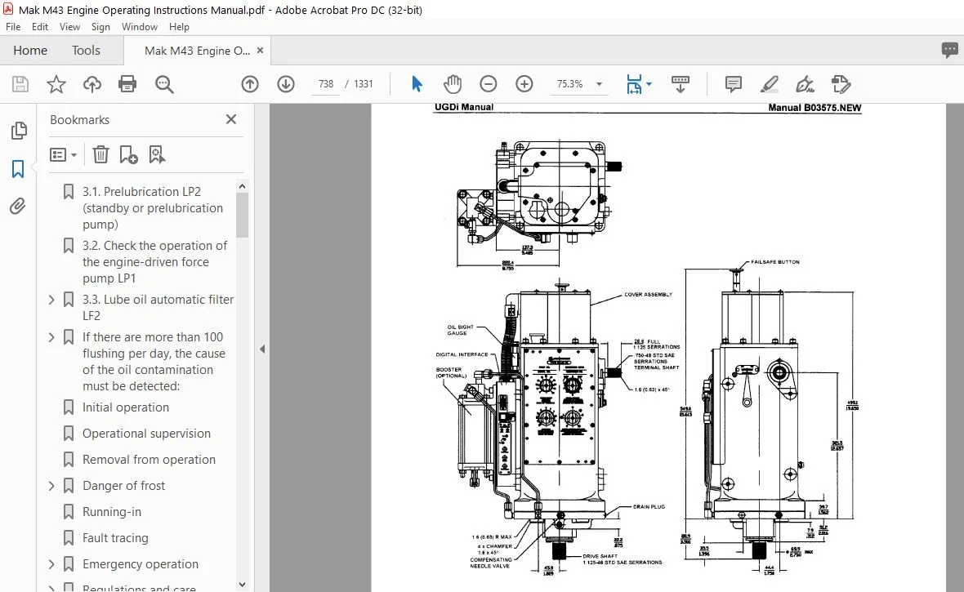Print the document
964x592 pixels.
click(127, 84)
